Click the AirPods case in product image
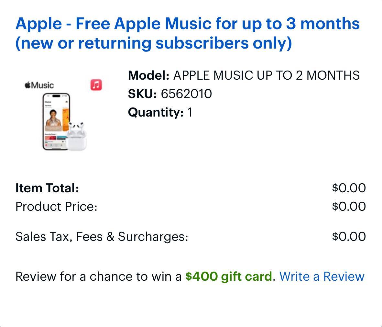382x327 pixels. pos(78,136)
